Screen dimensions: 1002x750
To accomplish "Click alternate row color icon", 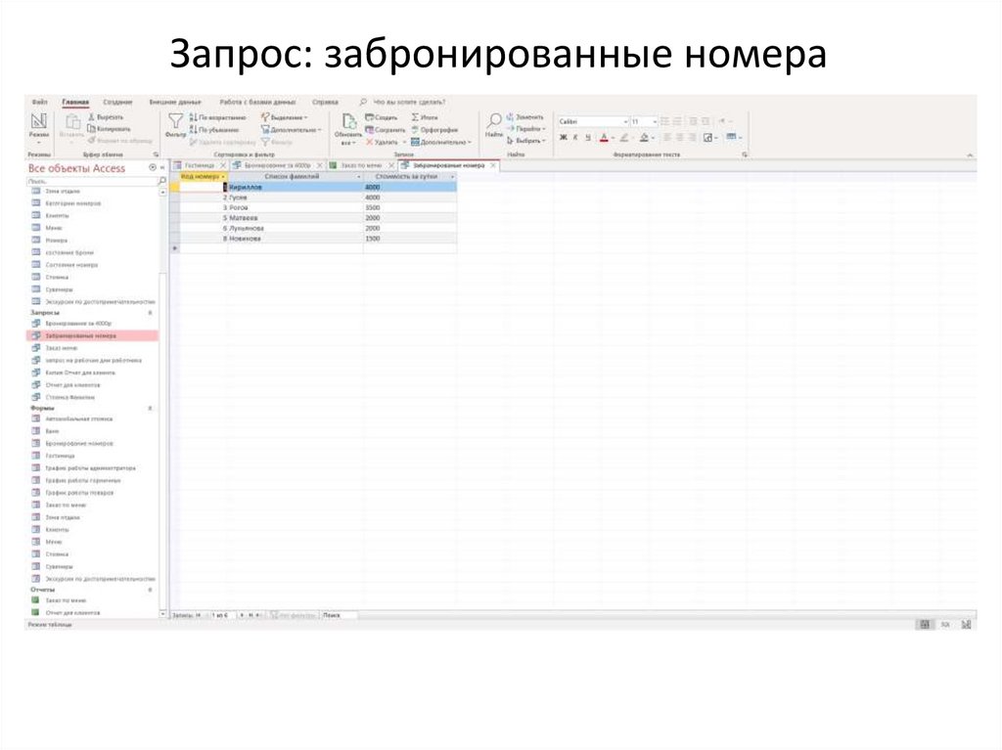I will 708,137.
